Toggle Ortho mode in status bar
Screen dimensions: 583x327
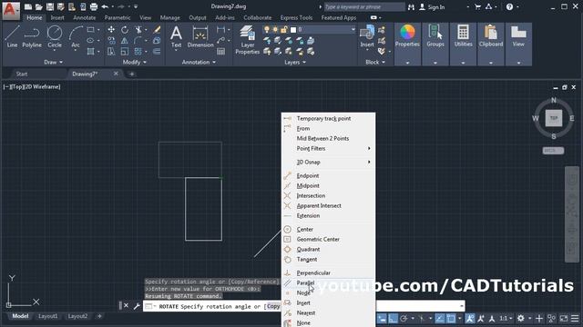click(x=393, y=318)
